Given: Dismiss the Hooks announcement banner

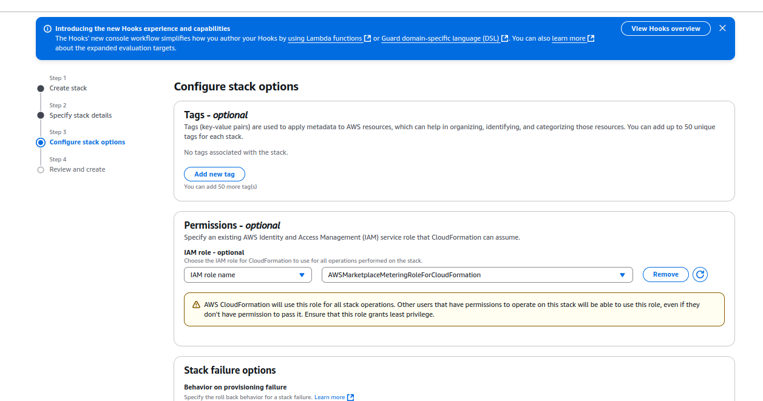Looking at the screenshot, I should coord(722,29).
